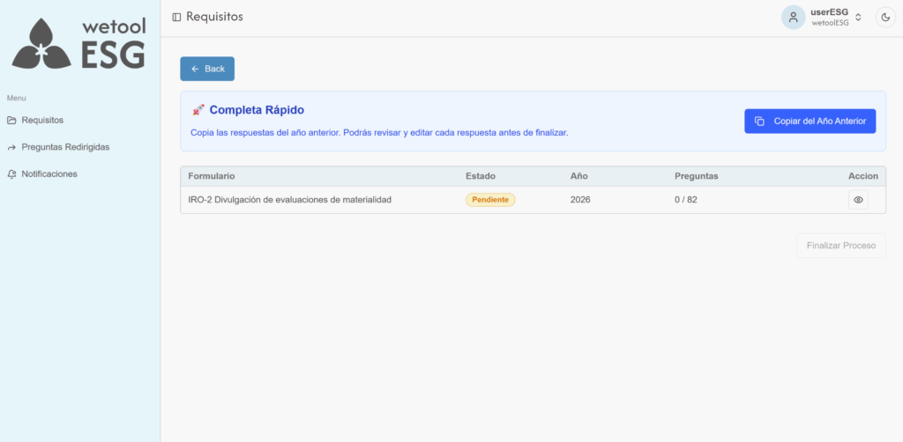Open Requisitos in the sidebar menu
Viewport: 903px width, 442px height.
click(42, 120)
